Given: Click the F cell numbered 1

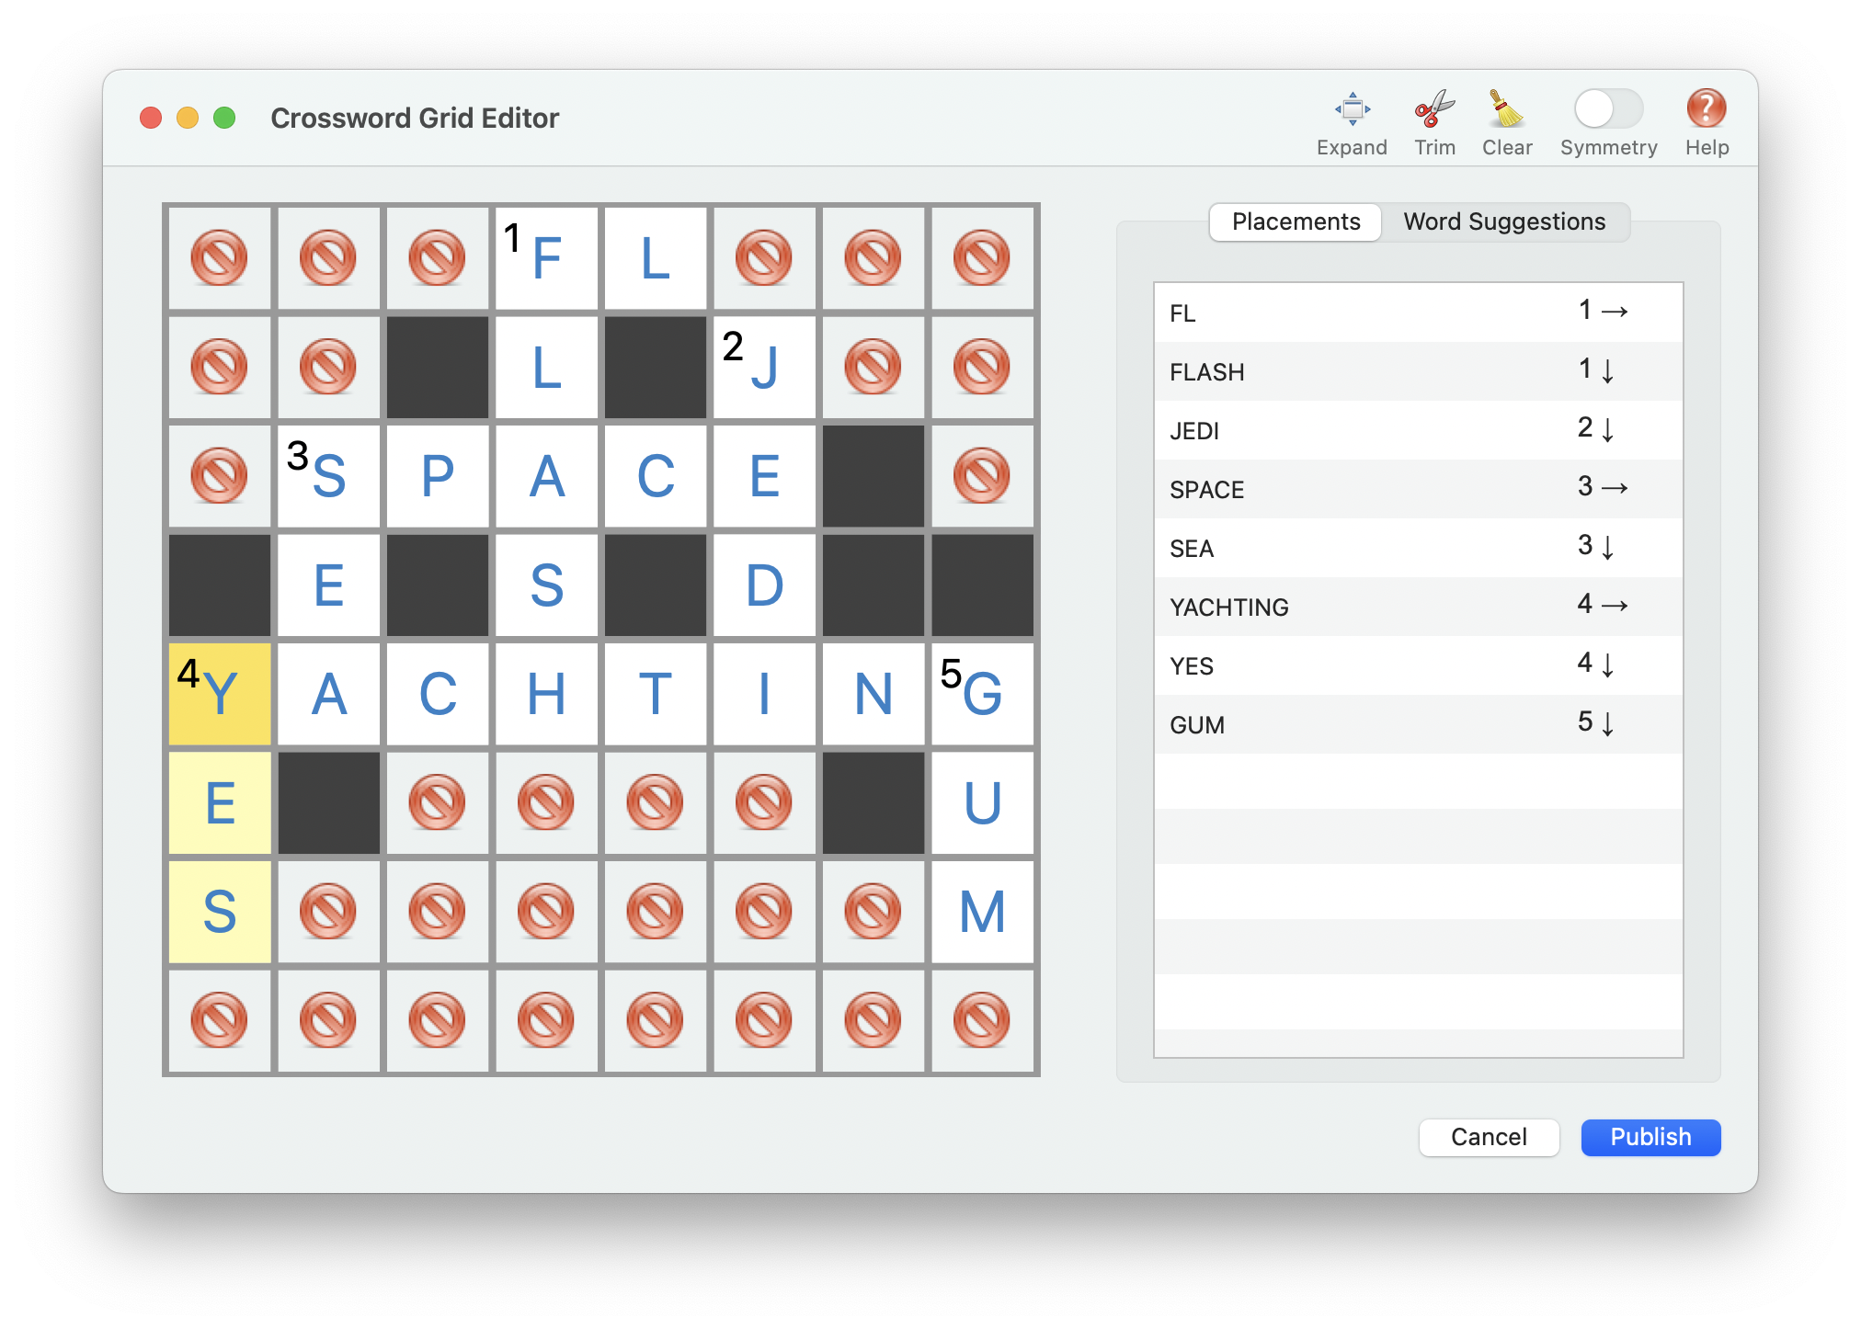Looking at the screenshot, I should 546,258.
